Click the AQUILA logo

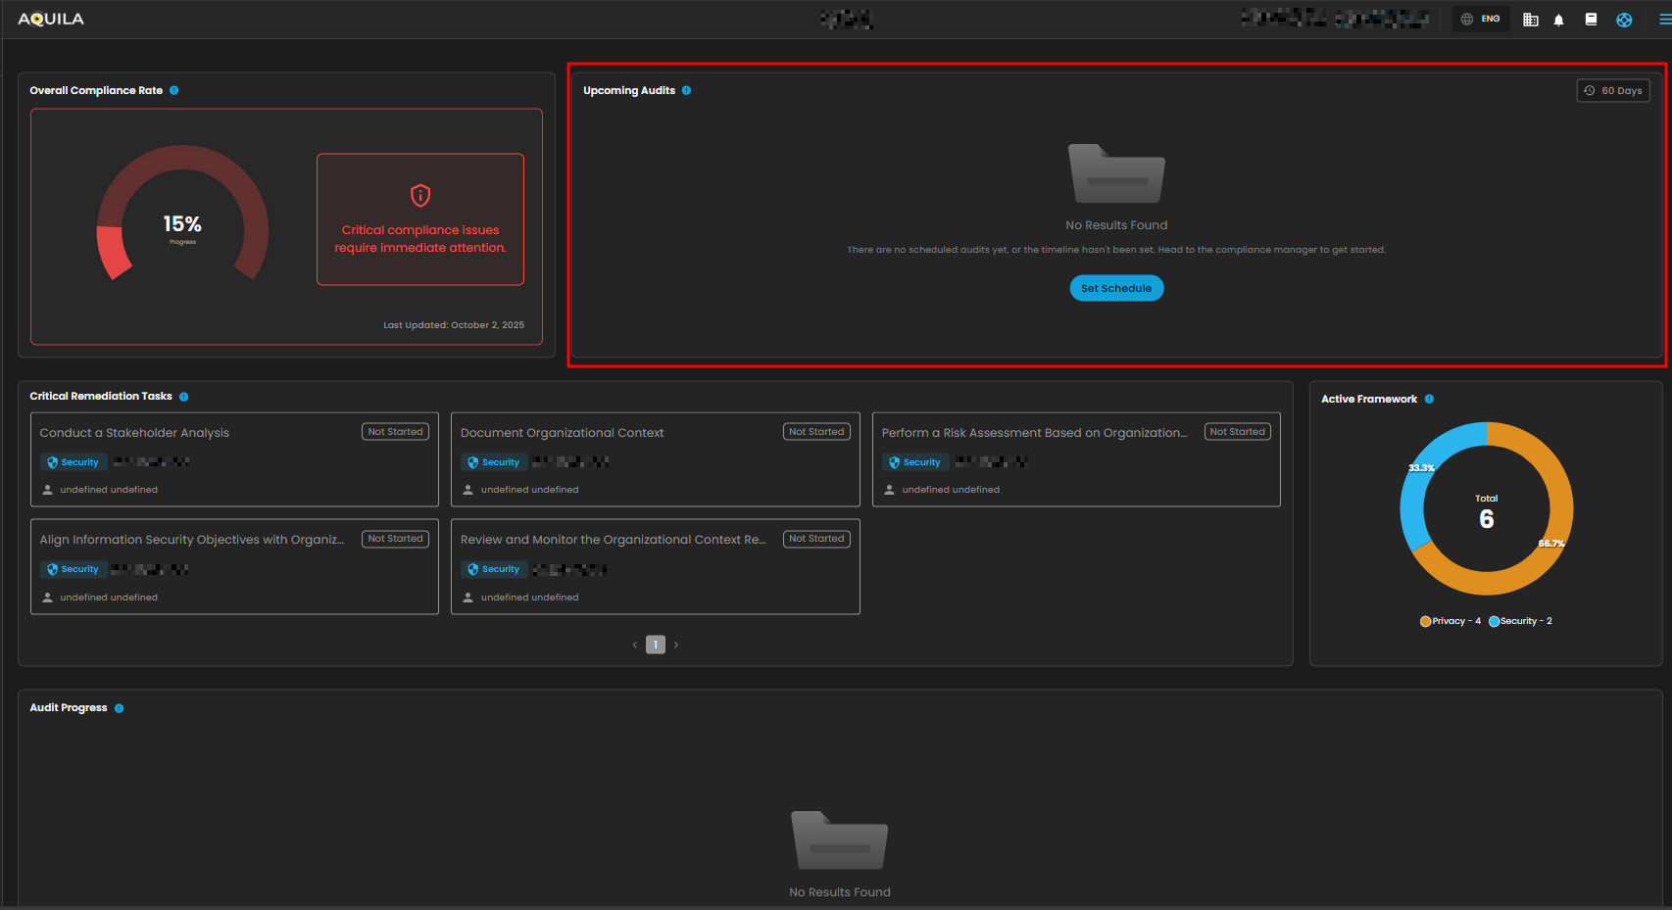[x=51, y=19]
